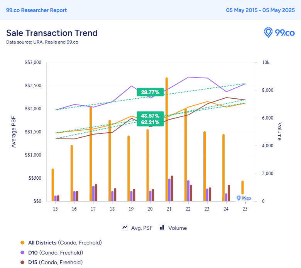Toggle the D15 brown legend dot

[x=22, y=262]
